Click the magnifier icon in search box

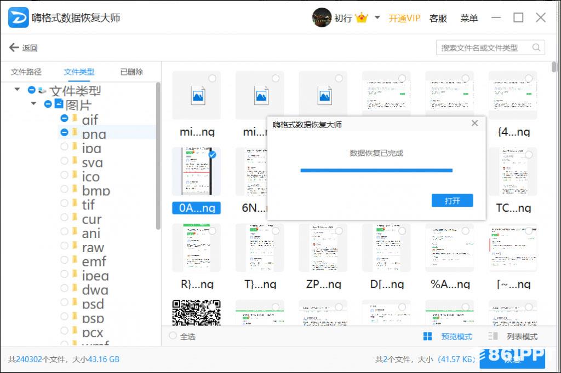(536, 48)
